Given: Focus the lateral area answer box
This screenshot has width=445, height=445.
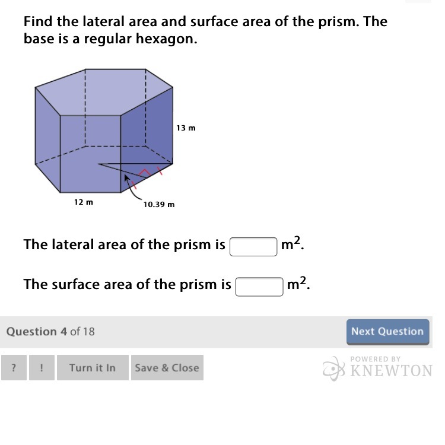Looking at the screenshot, I should (x=253, y=247).
